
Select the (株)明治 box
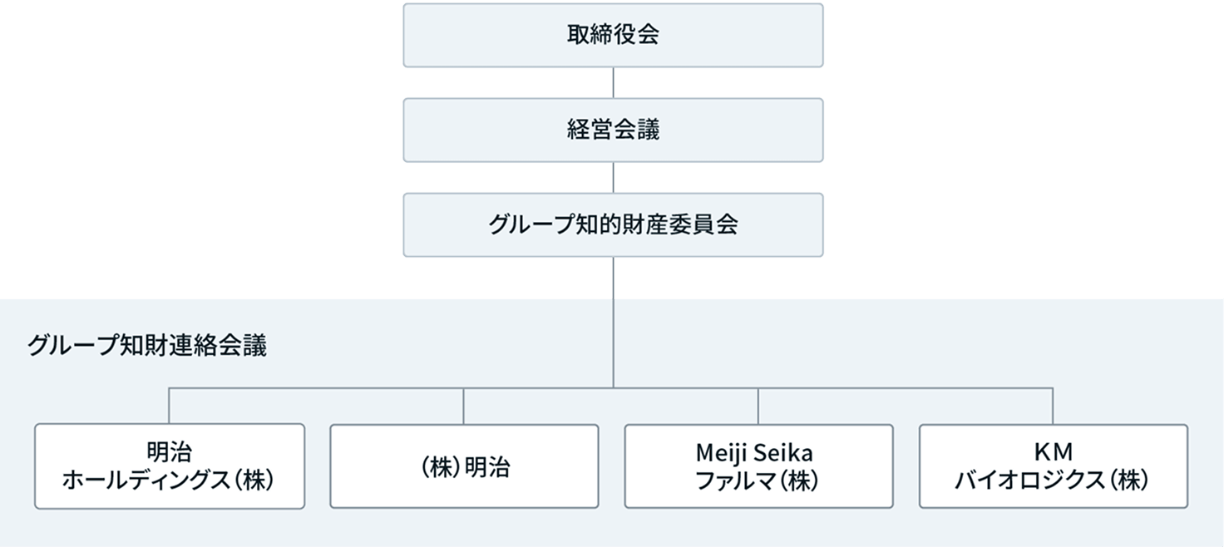[x=464, y=466]
